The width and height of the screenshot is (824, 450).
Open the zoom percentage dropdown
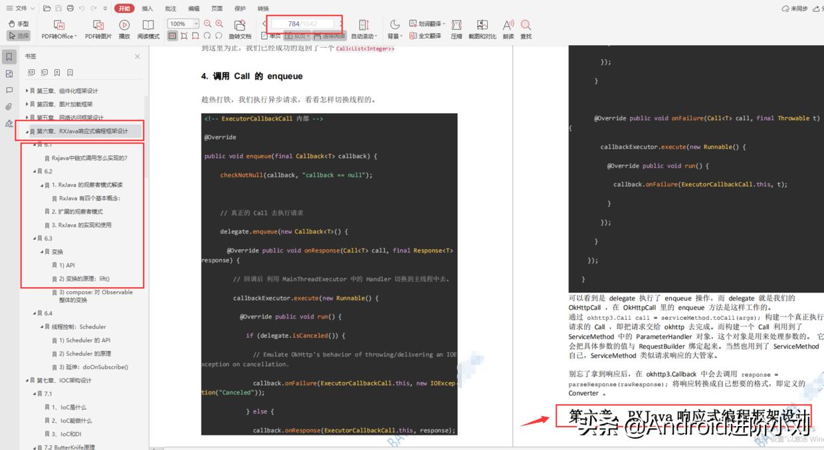click(197, 23)
